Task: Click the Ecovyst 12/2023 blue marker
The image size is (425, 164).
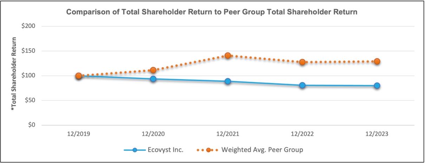Action: pos(377,86)
